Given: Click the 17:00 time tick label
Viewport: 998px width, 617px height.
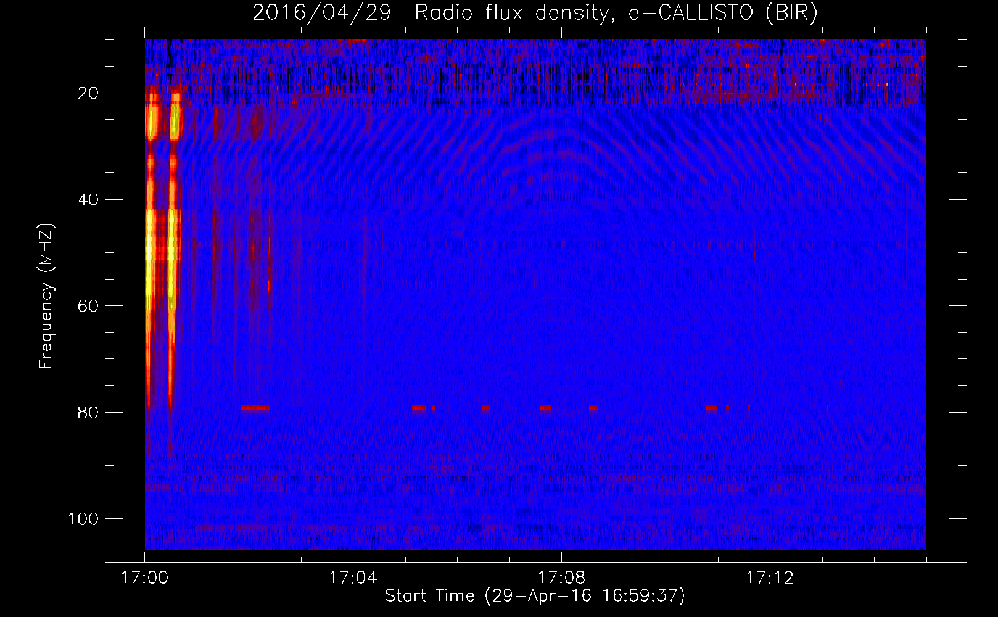Looking at the screenshot, I should (x=144, y=578).
